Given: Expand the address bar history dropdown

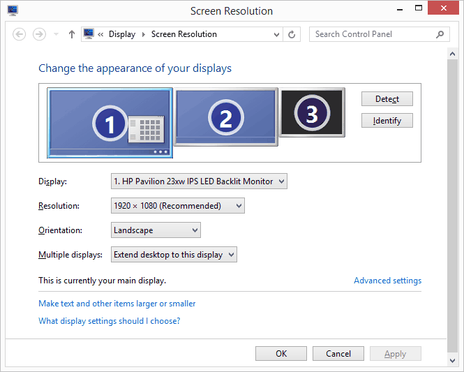Looking at the screenshot, I should 277,34.
